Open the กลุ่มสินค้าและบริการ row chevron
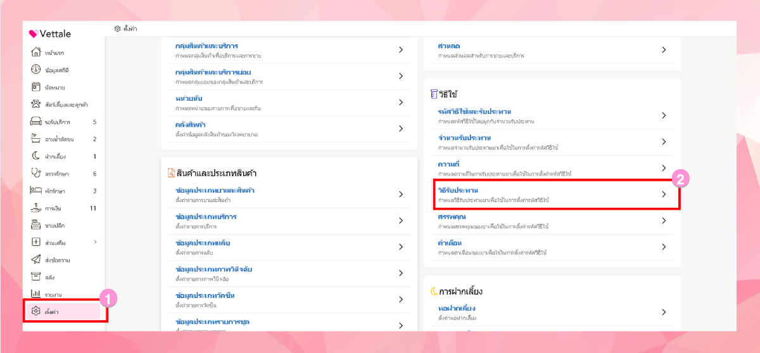This screenshot has width=760, height=353. [401, 49]
